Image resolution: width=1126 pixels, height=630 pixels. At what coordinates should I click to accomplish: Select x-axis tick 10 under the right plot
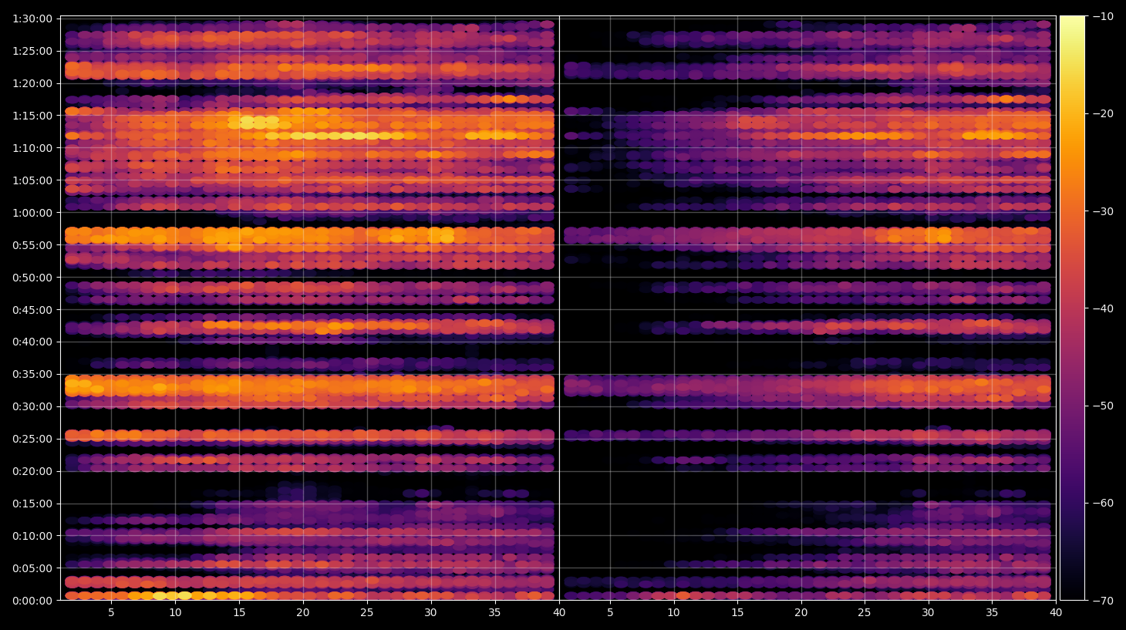tap(673, 613)
